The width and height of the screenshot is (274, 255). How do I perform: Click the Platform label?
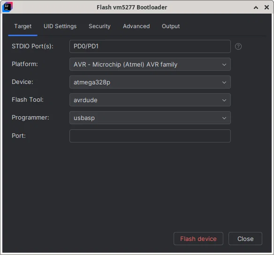pyautogui.click(x=25, y=64)
